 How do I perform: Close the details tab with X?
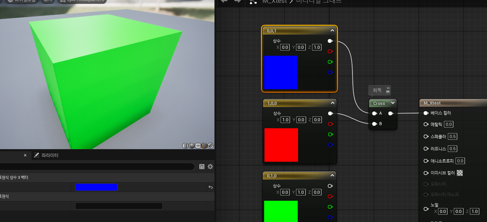click(25, 155)
